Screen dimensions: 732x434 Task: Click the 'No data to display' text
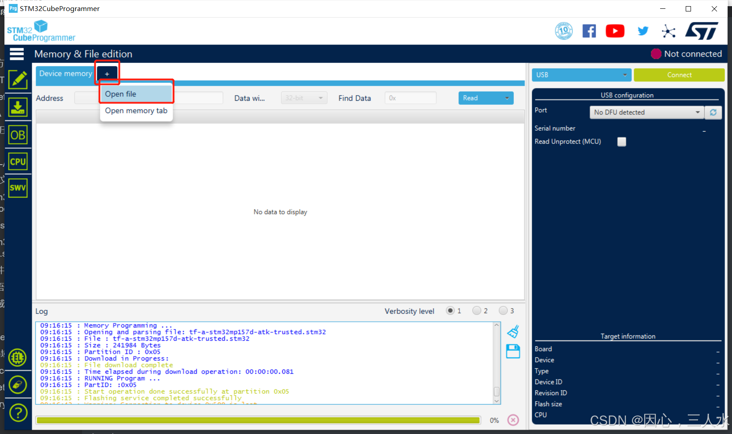pyautogui.click(x=280, y=212)
